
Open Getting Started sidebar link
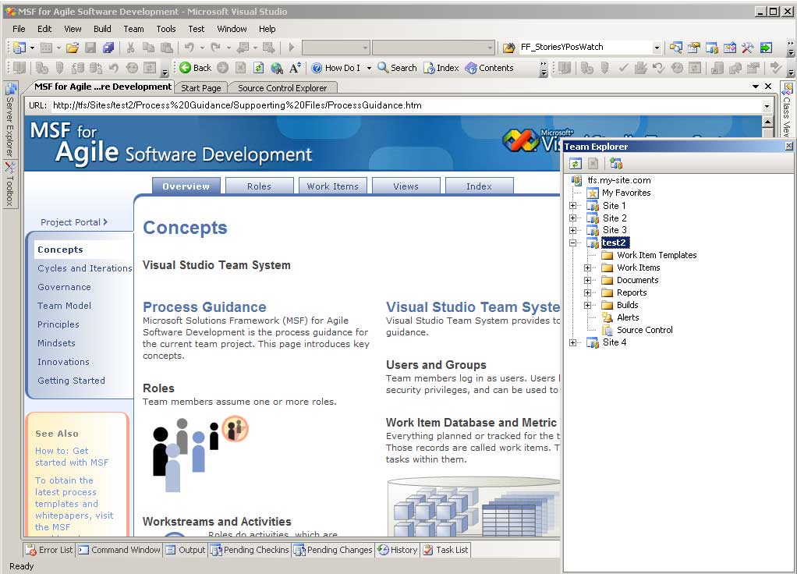pyautogui.click(x=71, y=381)
